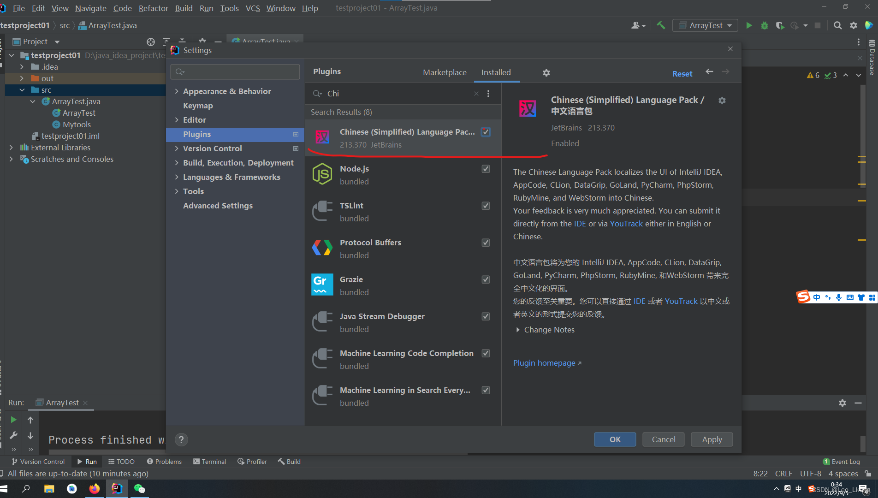
Task: Expand Change Notes disclosure triangle
Action: 518,330
